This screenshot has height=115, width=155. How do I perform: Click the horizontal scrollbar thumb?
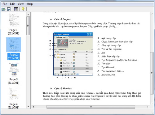(91, 107)
